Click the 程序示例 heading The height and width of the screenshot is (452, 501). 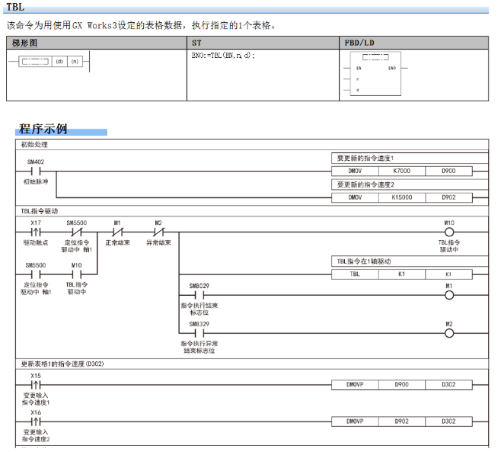click(x=43, y=129)
